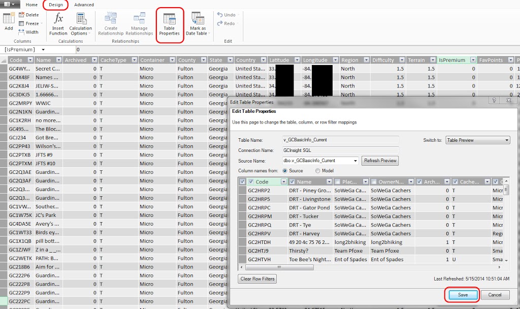Switch to the Advanced ribbon tab

tap(84, 5)
